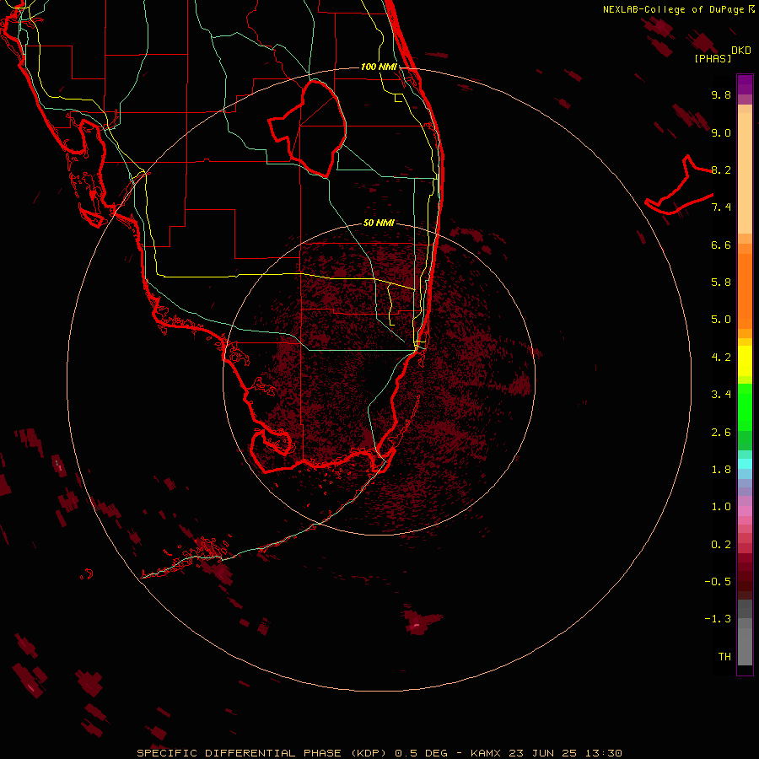Viewport: 759px width, 759px height.
Task: Click the 9.8 value on the color scale
Action: click(x=721, y=94)
